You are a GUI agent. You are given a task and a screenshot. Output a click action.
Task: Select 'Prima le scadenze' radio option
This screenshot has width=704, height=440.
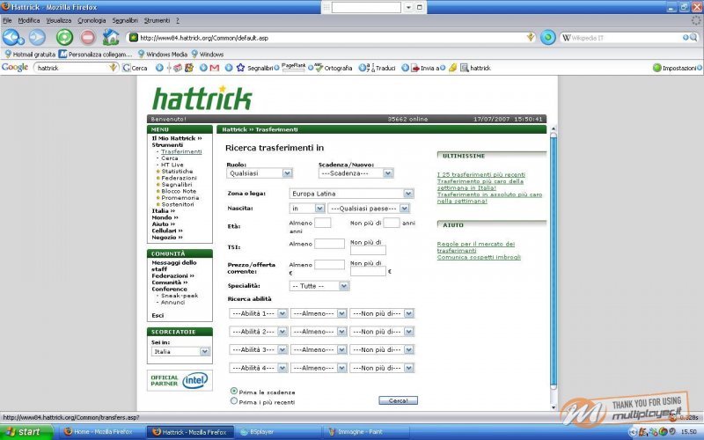pyautogui.click(x=234, y=391)
